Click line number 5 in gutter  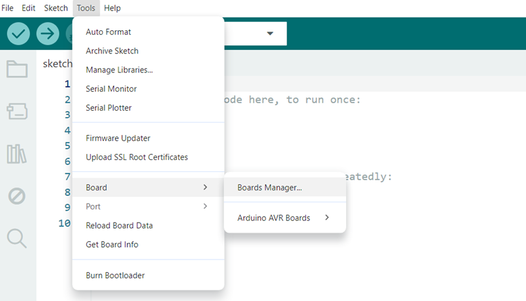67,146
